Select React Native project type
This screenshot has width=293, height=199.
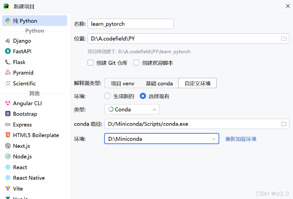tap(34, 178)
